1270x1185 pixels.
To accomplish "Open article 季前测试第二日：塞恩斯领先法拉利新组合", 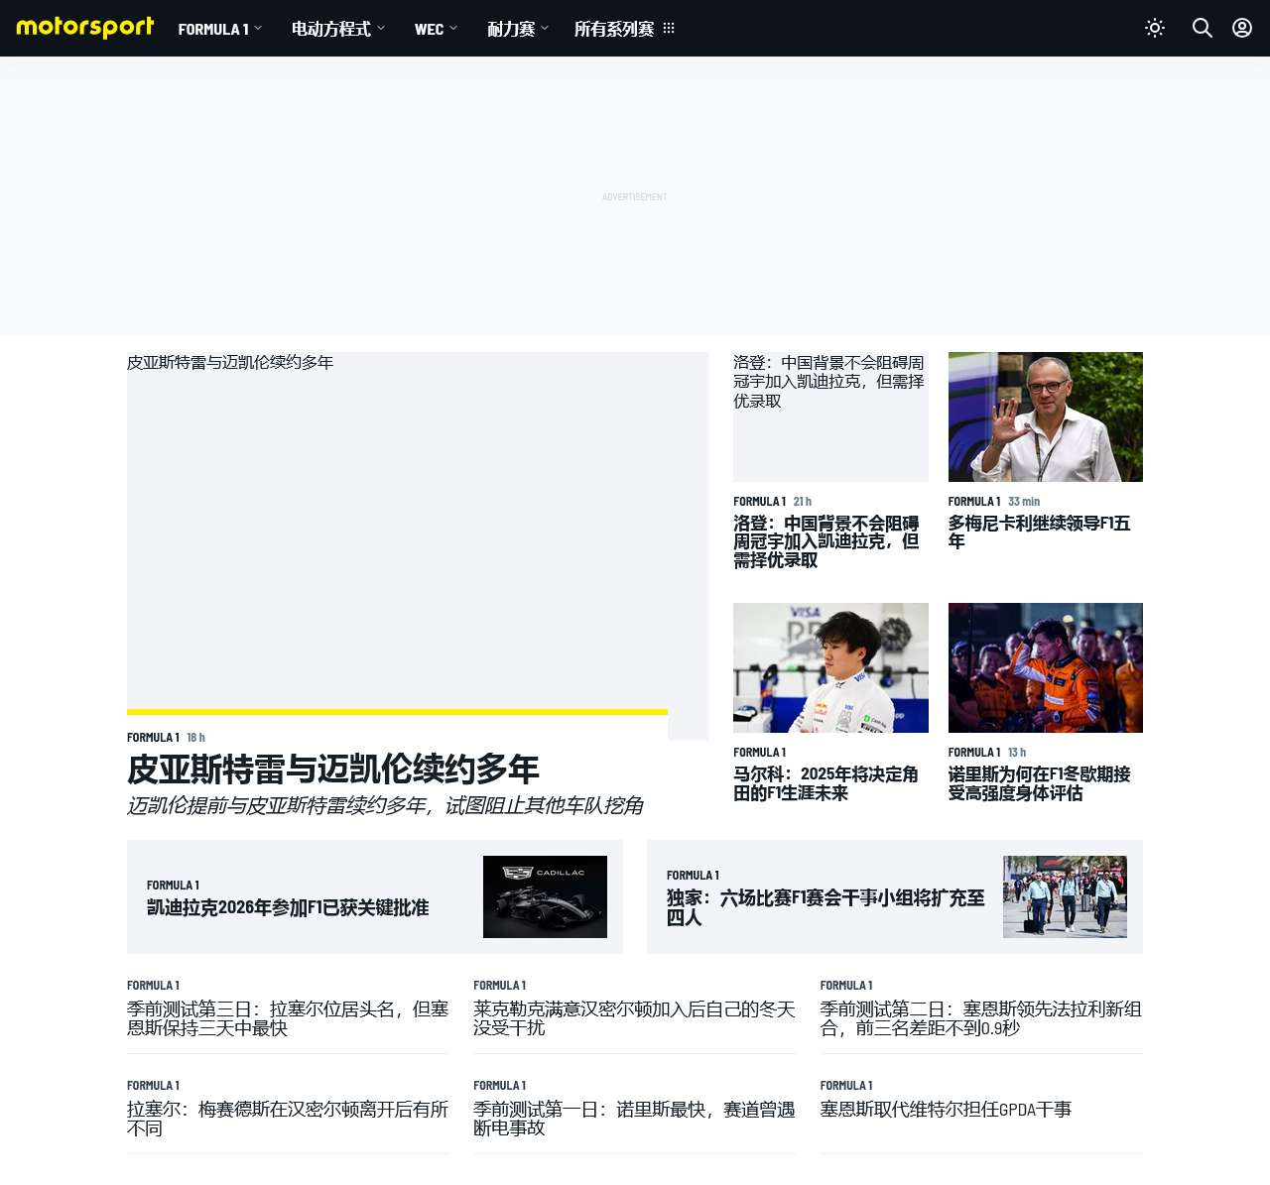I will click(980, 1018).
